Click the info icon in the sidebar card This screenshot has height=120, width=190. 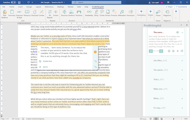169,51
